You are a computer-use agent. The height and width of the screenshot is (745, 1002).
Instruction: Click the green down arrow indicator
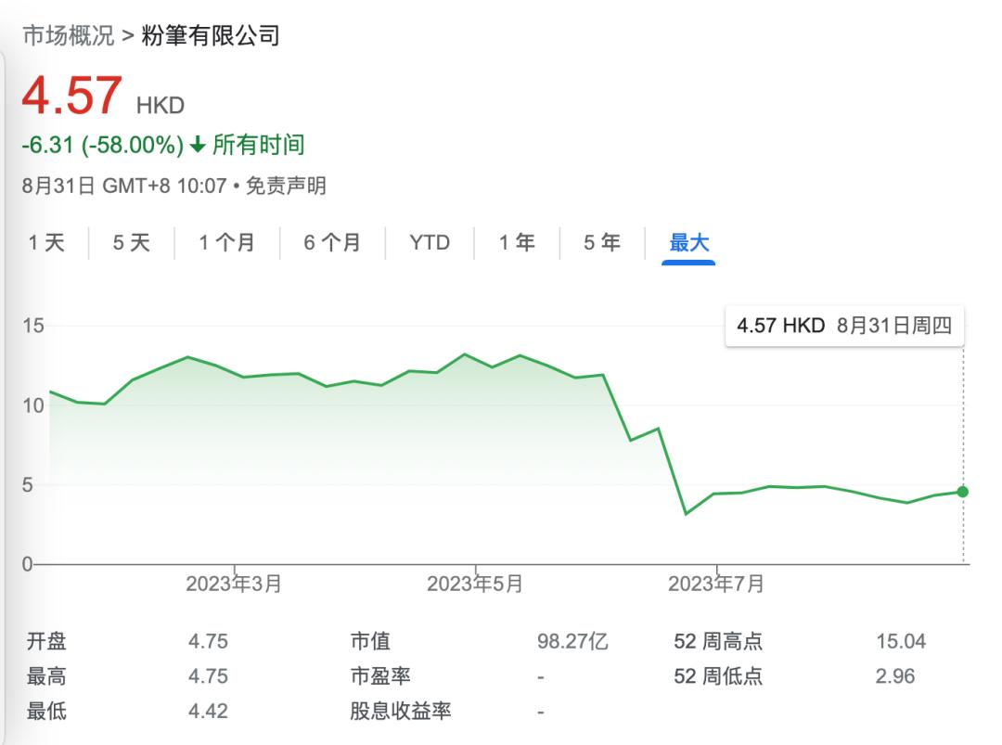199,145
